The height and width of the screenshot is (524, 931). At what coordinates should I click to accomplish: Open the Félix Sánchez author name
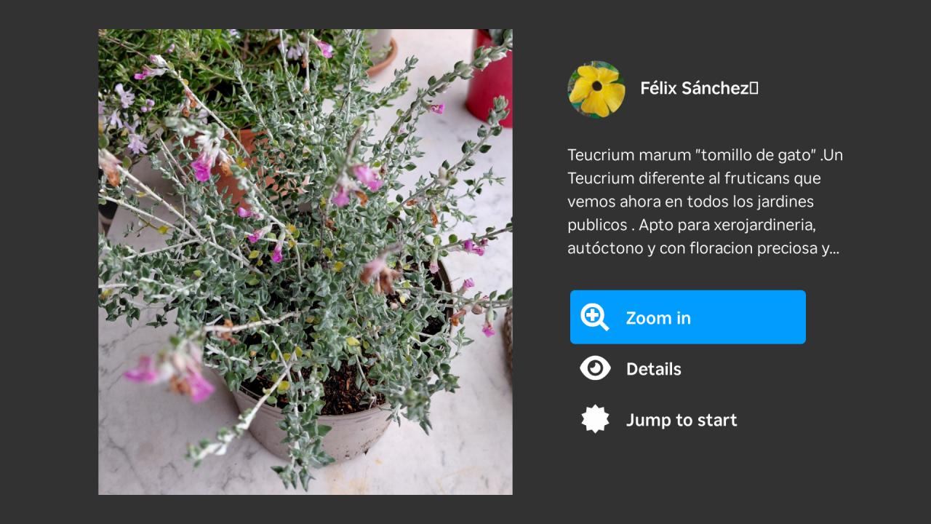click(695, 89)
